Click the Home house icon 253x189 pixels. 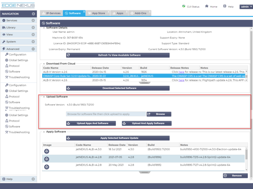207,6
